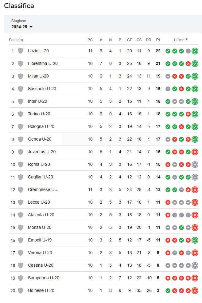Select Lazio U-20's latest win icon

point(195,51)
